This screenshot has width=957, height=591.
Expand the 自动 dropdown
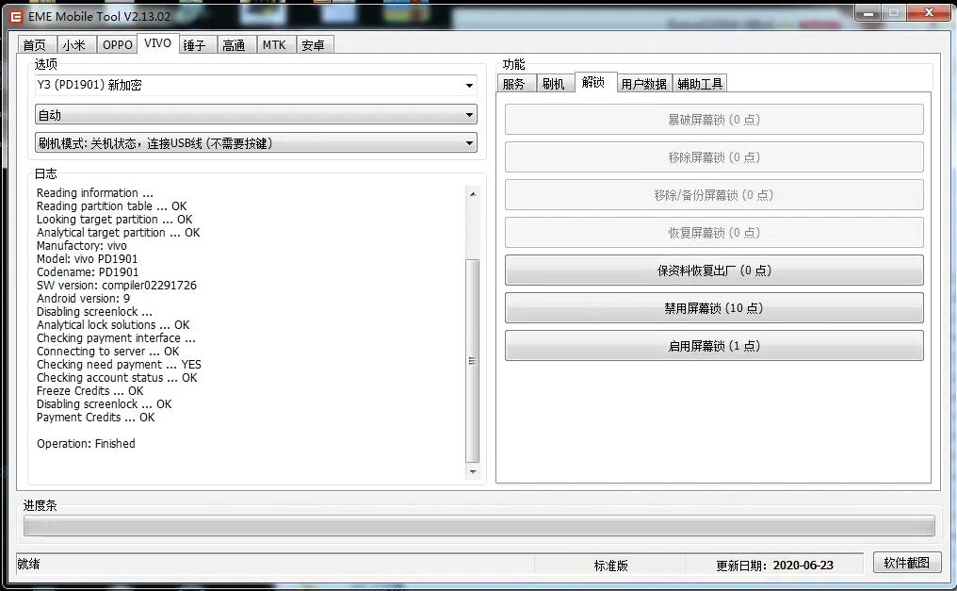point(255,114)
